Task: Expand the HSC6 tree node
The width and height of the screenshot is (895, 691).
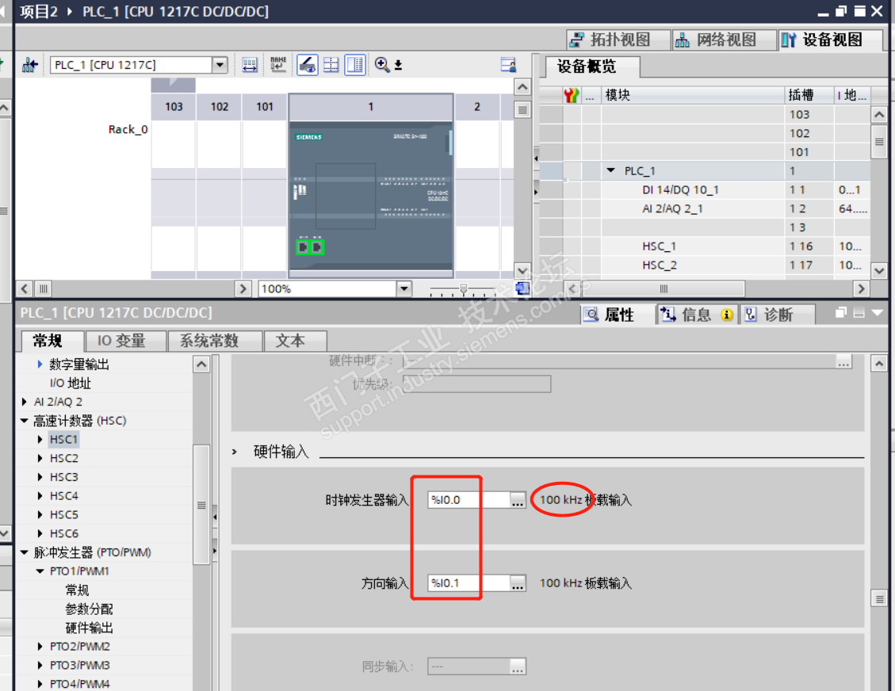Action: (40, 533)
